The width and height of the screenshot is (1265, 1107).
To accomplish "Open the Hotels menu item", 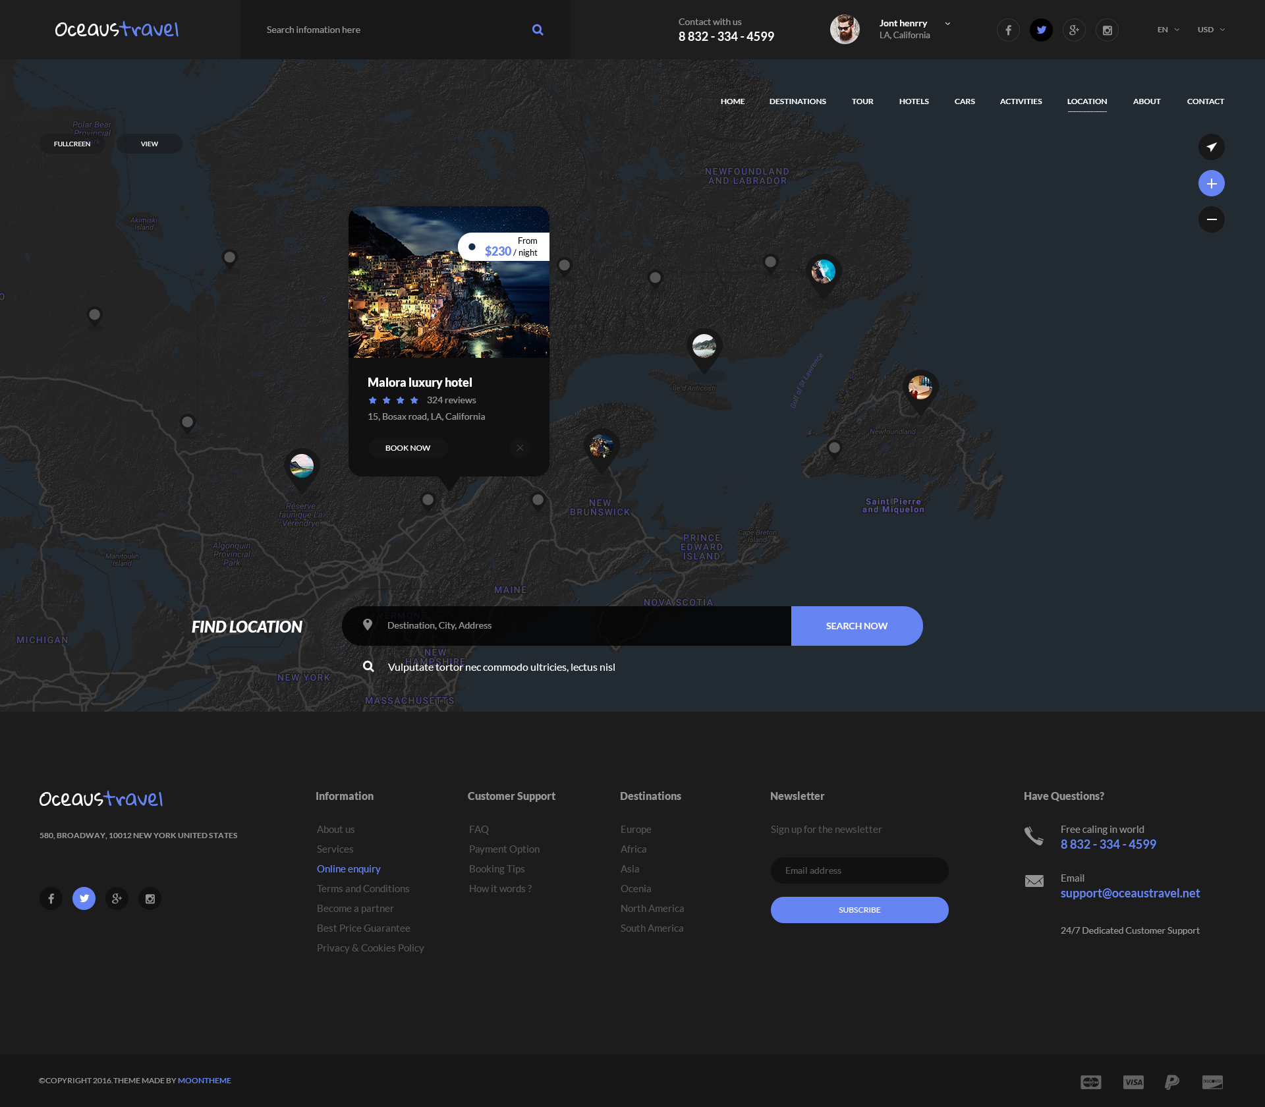I will point(914,101).
